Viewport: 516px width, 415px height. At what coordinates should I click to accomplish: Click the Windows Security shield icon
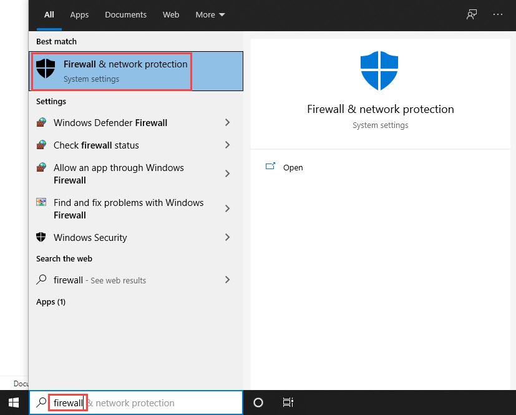click(x=41, y=237)
